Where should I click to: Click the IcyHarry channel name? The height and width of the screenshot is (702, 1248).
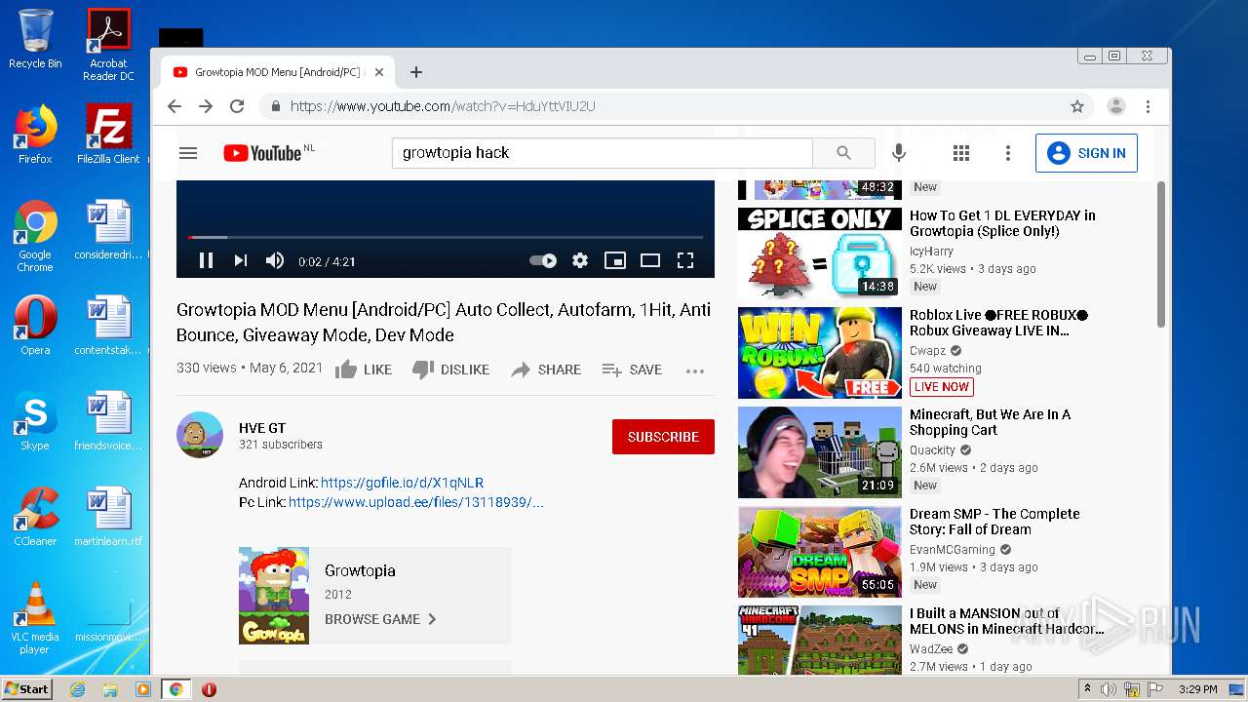pyautogui.click(x=931, y=252)
